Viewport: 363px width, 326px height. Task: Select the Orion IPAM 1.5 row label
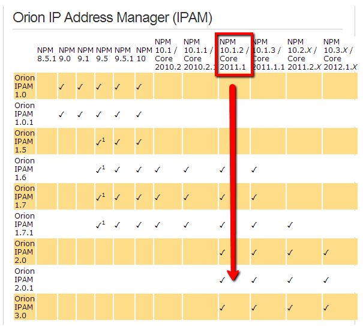[25, 141]
